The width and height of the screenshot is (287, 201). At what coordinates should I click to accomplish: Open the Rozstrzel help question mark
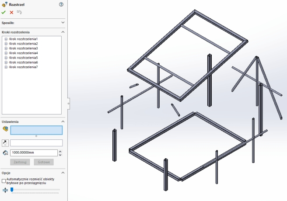tap(61, 4)
